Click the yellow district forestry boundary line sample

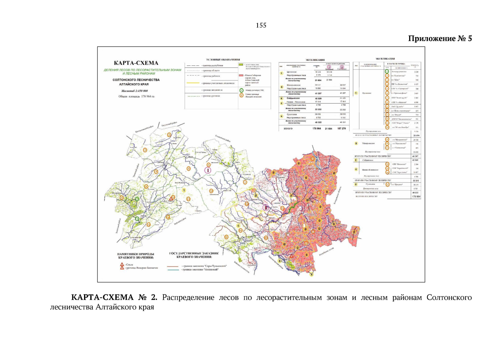(x=193, y=83)
